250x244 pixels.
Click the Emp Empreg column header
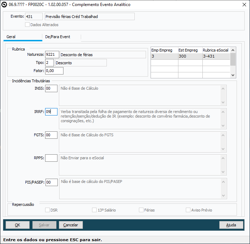164,50
